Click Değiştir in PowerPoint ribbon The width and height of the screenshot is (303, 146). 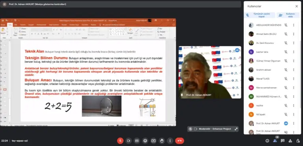(162, 32)
